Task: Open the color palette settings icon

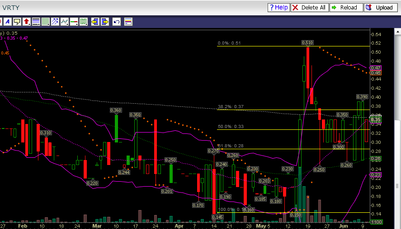Action: pyautogui.click(x=128, y=22)
